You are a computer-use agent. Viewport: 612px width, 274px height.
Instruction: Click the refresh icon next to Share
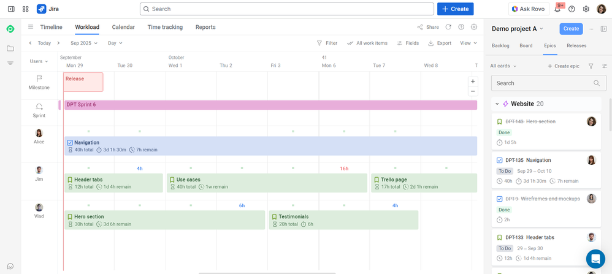pos(448,27)
